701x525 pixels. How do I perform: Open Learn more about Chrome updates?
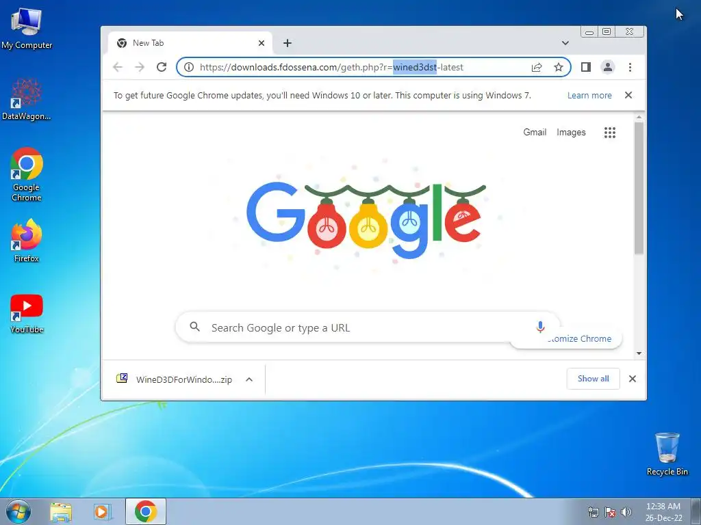[x=589, y=95]
